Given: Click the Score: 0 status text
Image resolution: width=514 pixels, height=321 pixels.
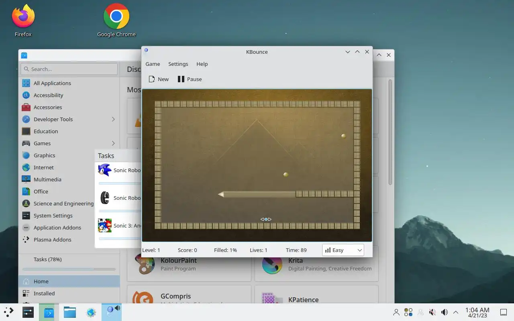Looking at the screenshot, I should (188, 250).
